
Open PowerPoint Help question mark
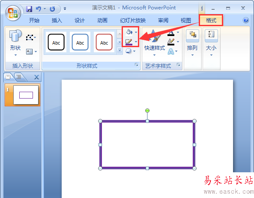[246, 20]
